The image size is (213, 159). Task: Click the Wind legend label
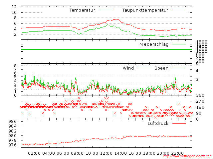tap(128, 68)
